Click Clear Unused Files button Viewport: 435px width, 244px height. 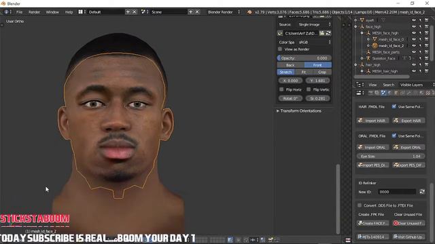[x=408, y=223]
